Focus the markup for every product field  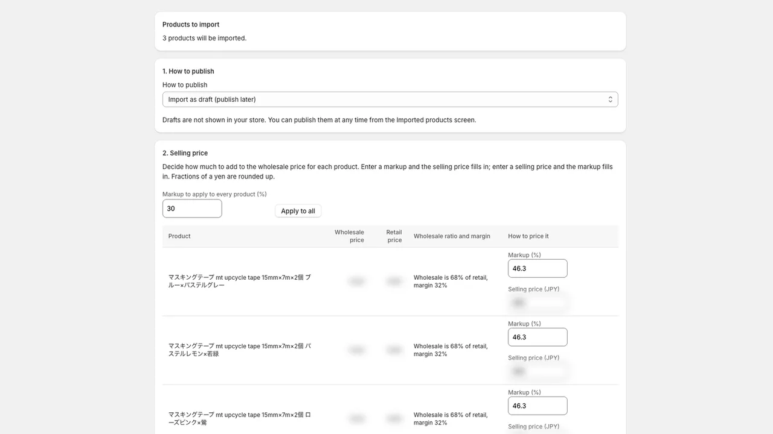click(x=192, y=209)
